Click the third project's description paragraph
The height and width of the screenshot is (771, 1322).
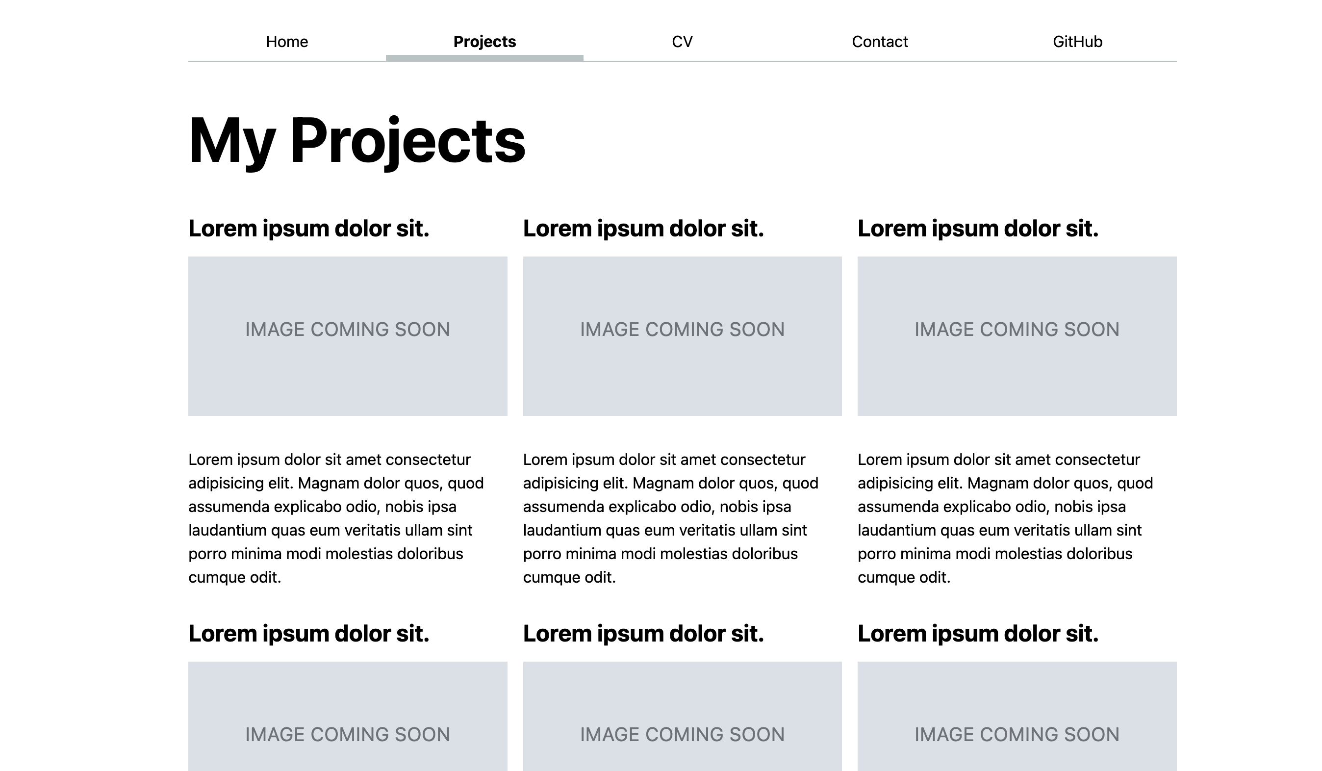(x=1005, y=518)
